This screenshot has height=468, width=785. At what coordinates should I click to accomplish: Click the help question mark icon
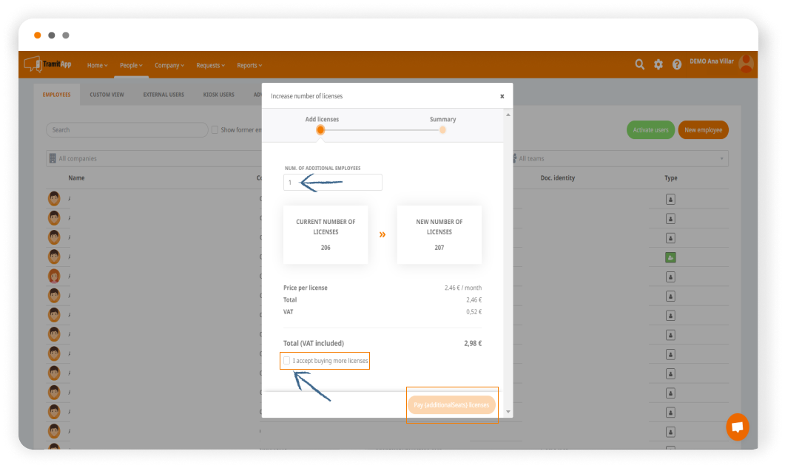tap(677, 64)
